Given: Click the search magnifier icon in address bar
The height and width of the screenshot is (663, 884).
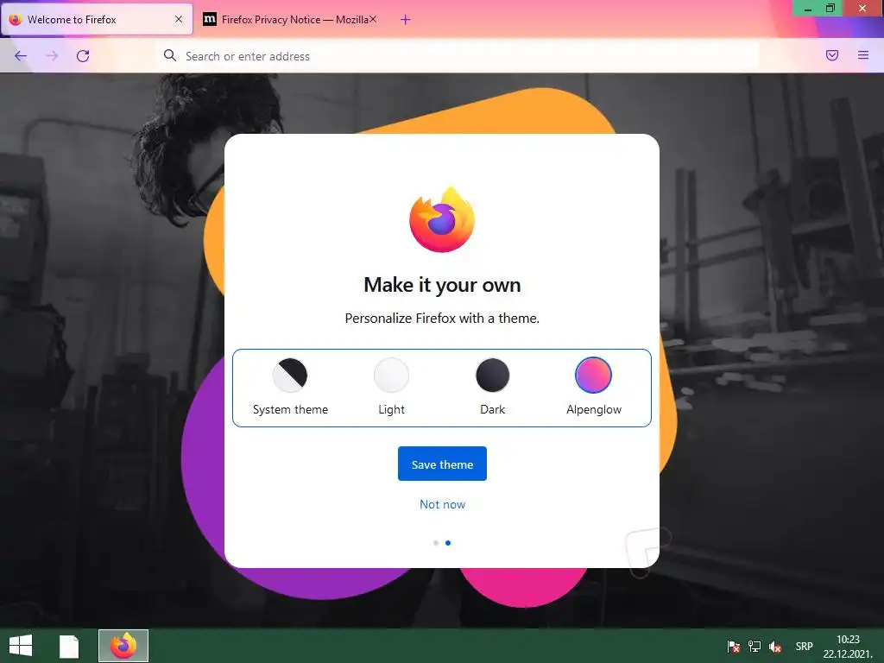Looking at the screenshot, I should (170, 55).
